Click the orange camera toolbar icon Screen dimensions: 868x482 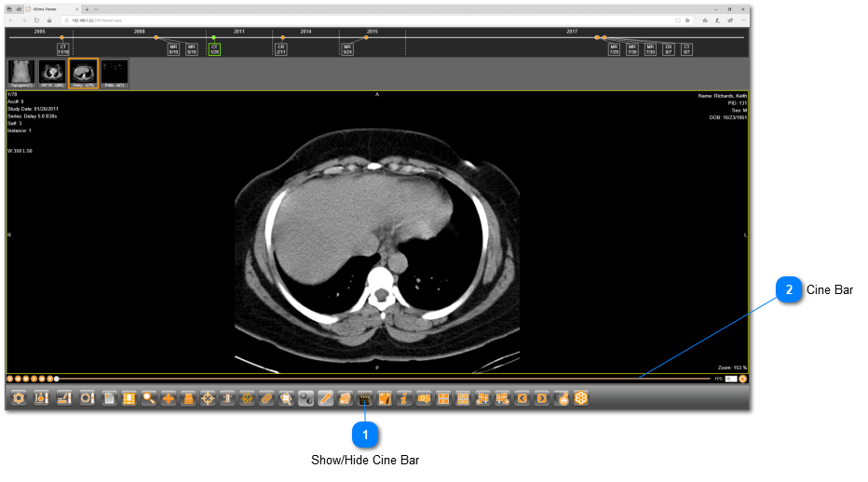[424, 398]
